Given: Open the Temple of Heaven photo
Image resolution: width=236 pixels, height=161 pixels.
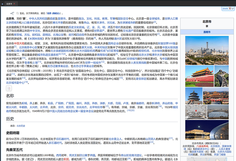Looking at the screenshot, I should tap(194, 96).
